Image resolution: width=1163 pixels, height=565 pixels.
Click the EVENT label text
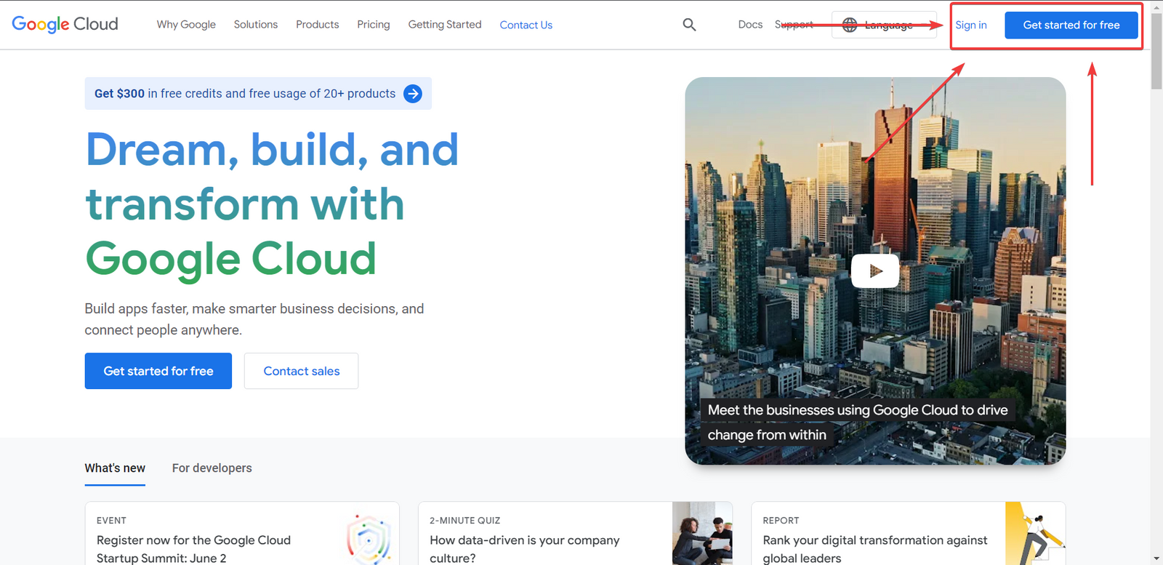pyautogui.click(x=111, y=521)
